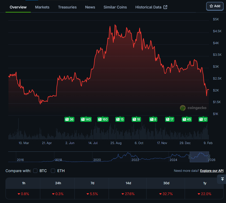
Task: Open the news marker labeled 8
Action: (153, 119)
